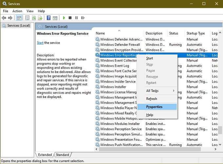223x164 pixels.
Task: Choose Properties from the context menu
Action: (154, 107)
